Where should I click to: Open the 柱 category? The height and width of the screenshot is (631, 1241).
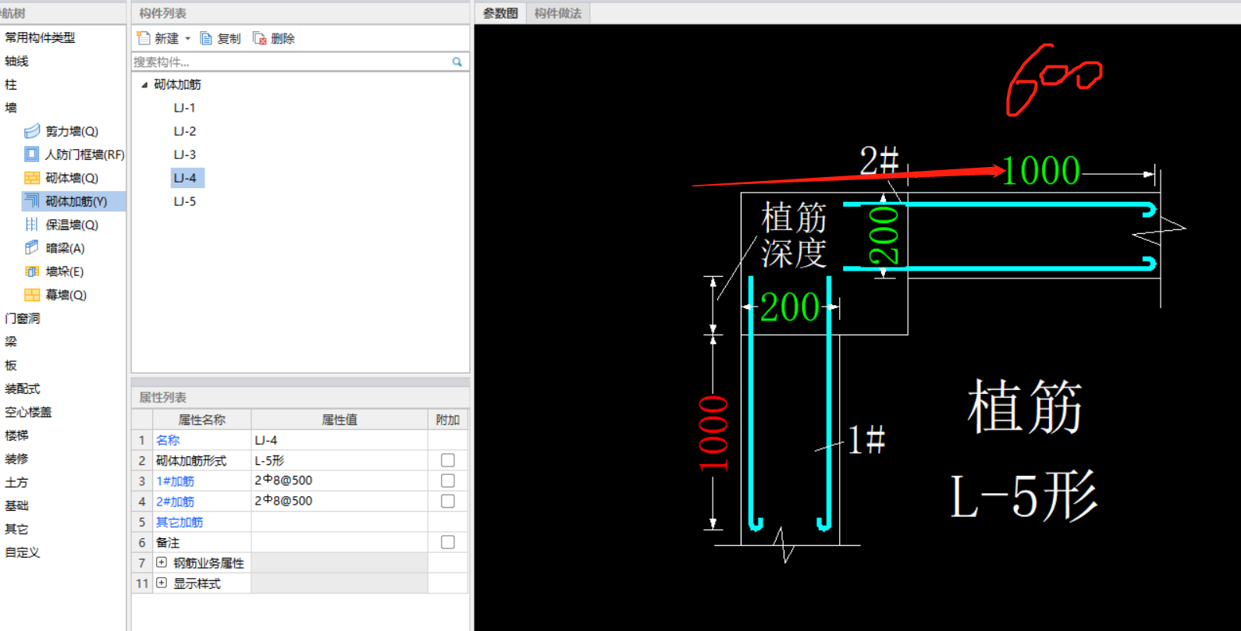pyautogui.click(x=11, y=84)
